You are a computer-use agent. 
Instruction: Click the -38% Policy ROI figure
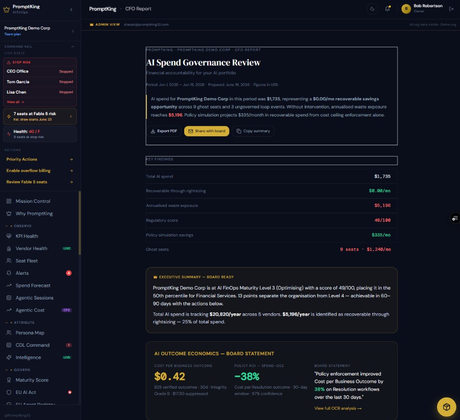point(247,376)
